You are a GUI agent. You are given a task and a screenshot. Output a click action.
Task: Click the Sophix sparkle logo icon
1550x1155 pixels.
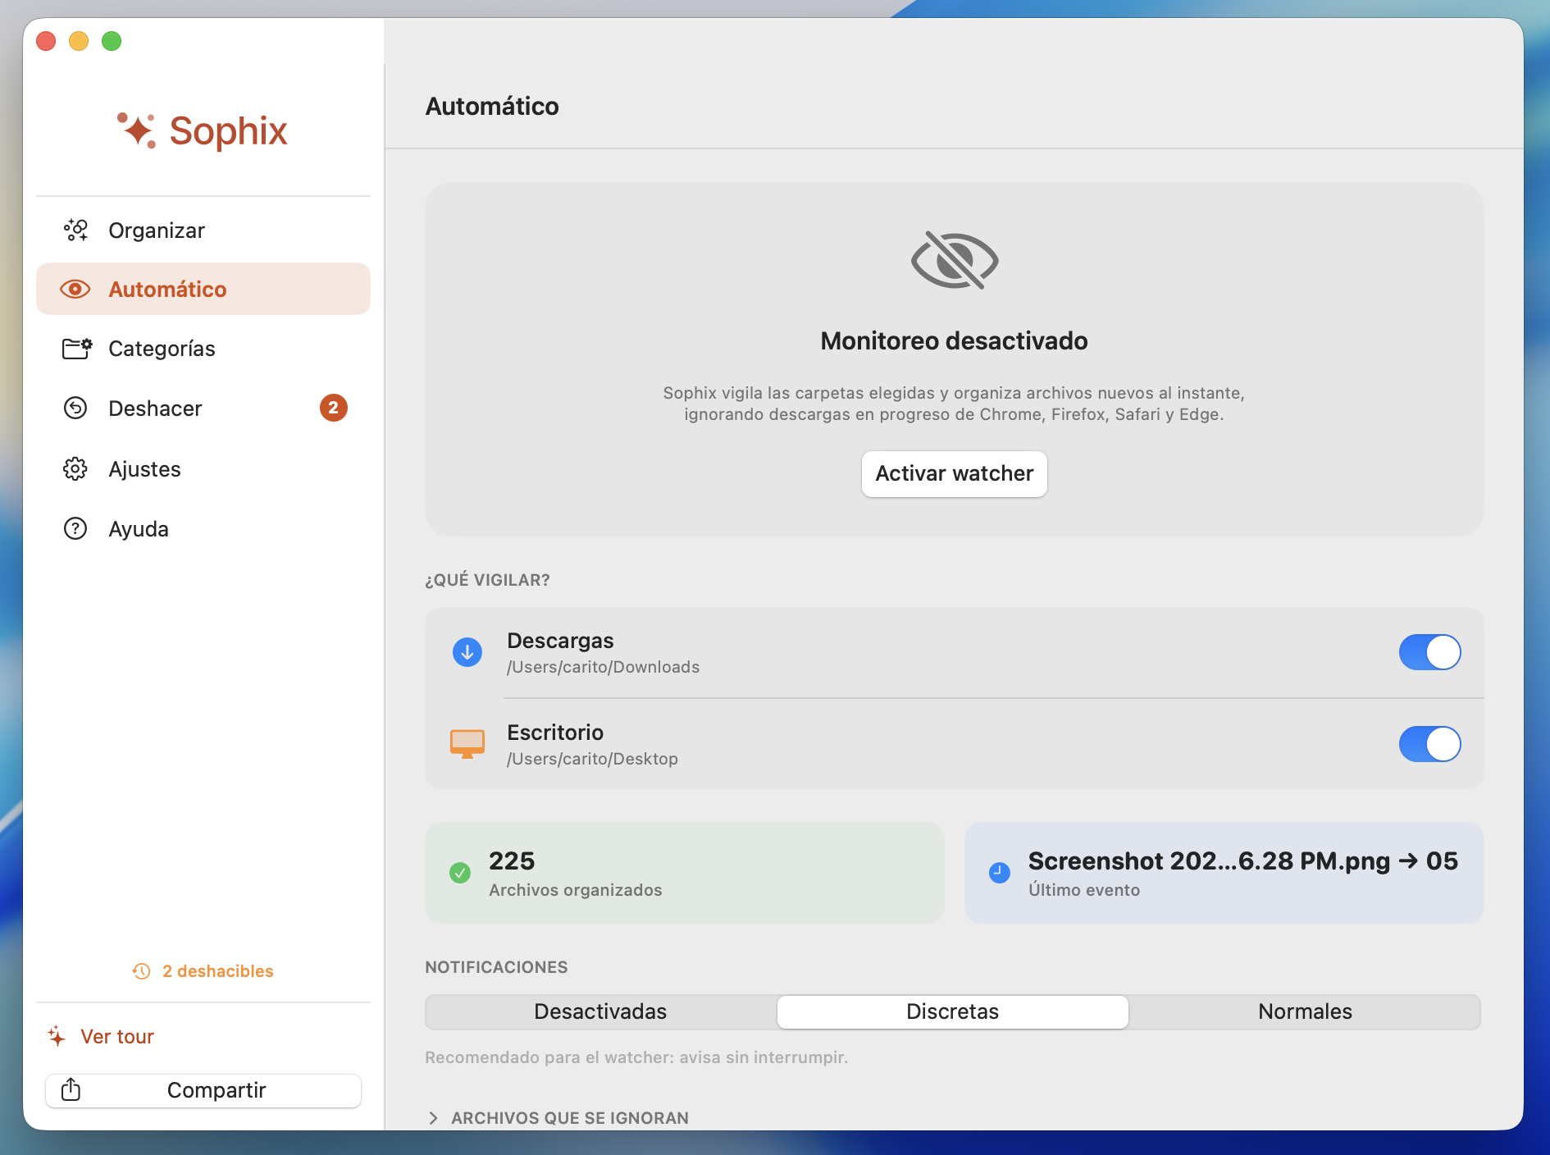tap(136, 130)
